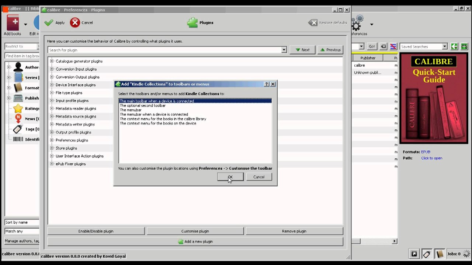Click the green arrow copy search icon
Screen dimensions: 472x265
pyautogui.click(x=454, y=46)
